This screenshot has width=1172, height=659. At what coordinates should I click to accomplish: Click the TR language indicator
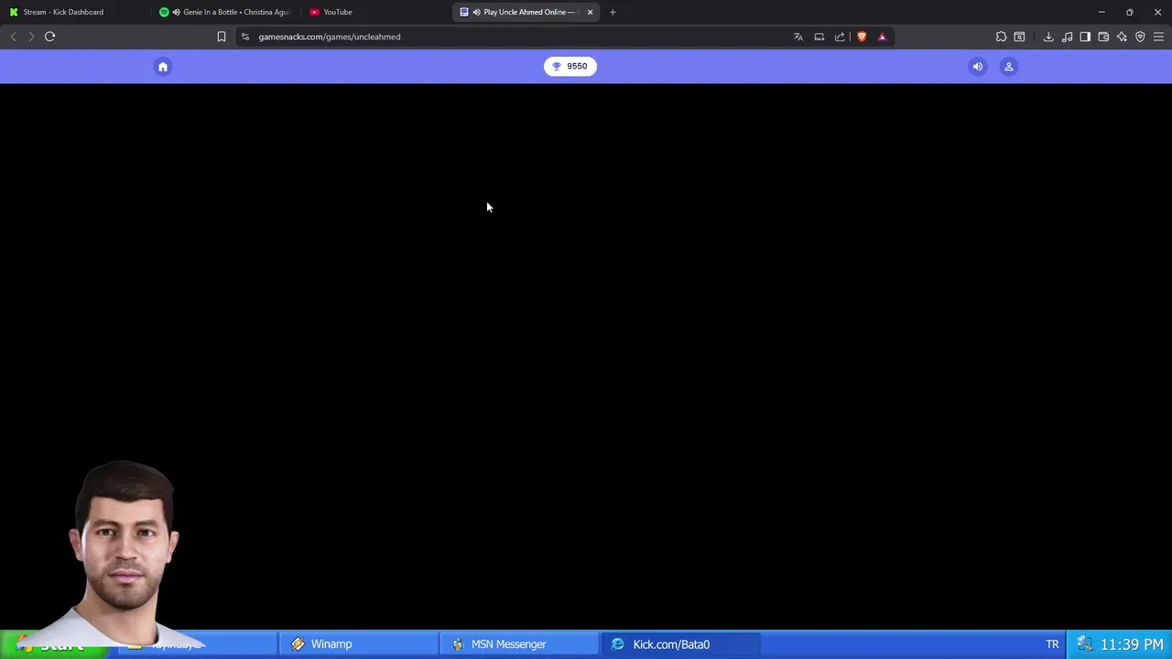(1052, 644)
